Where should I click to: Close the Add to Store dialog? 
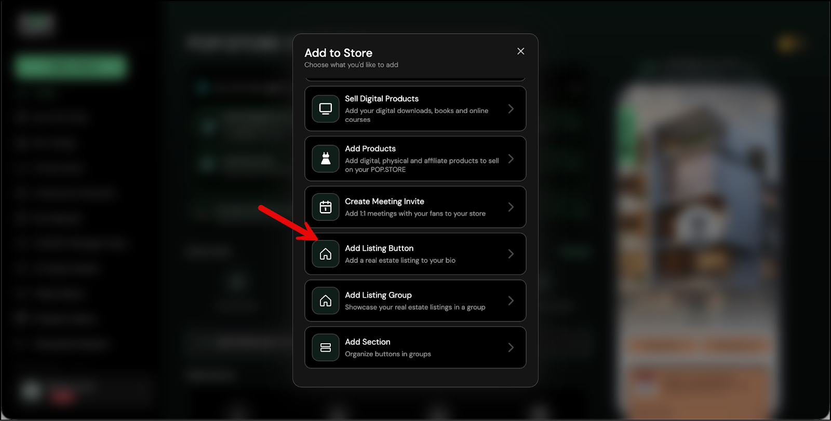[520, 51]
